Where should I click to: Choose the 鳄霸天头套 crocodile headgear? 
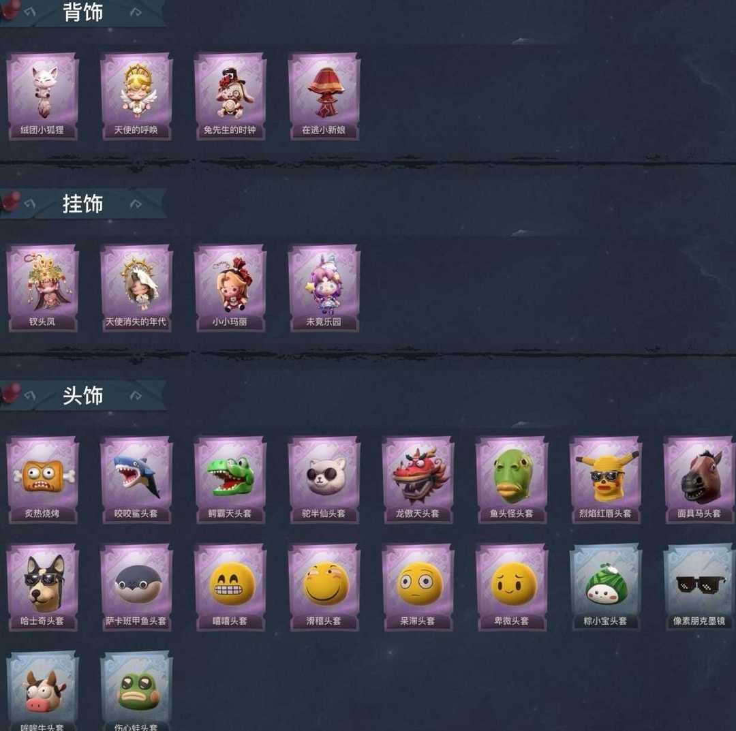[230, 480]
